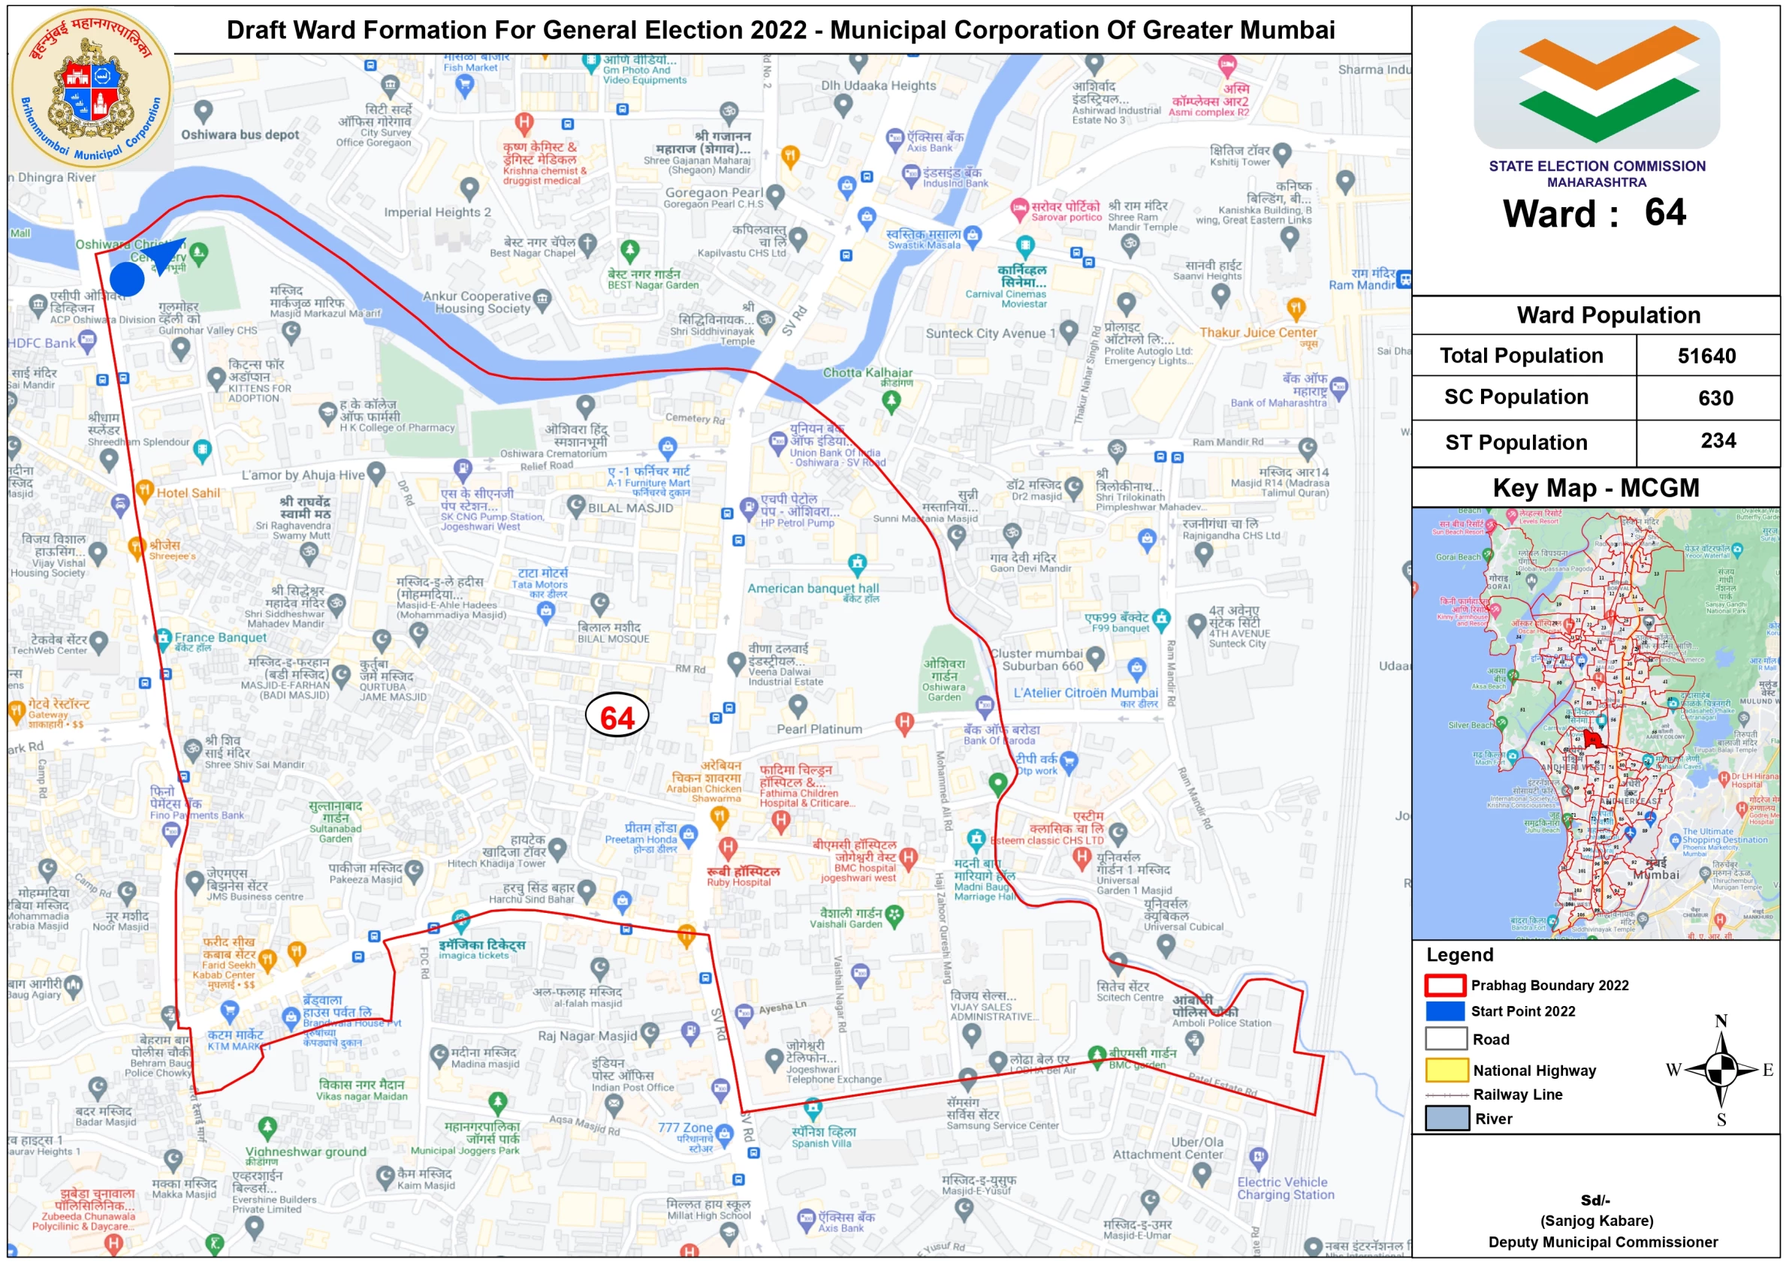Click the American banquet hall label
The height and width of the screenshot is (1262, 1786).
(813, 589)
